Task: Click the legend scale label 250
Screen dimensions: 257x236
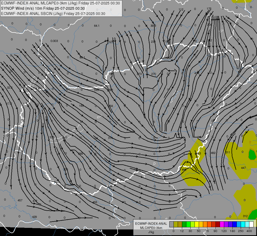Action: tap(241, 231)
